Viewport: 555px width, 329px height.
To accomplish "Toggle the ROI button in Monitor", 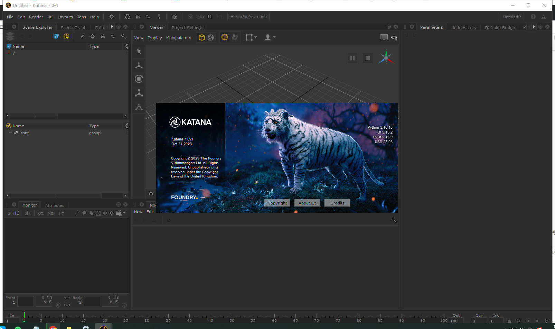I will click(41, 213).
